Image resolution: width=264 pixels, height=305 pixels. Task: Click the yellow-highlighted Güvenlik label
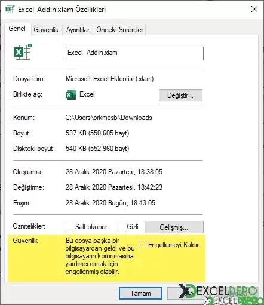click(x=26, y=241)
